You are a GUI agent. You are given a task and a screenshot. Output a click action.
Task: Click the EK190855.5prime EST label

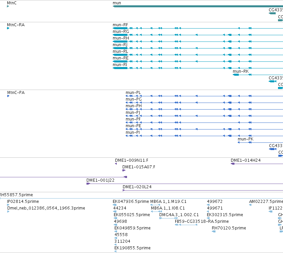coord(132,248)
